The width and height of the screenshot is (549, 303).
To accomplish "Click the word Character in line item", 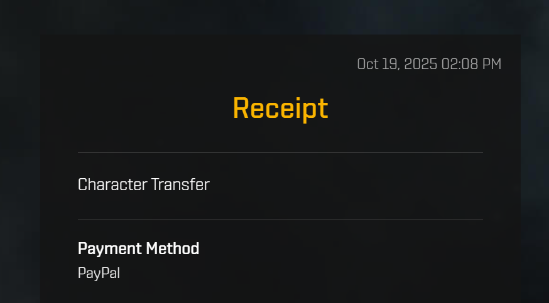I will click(112, 184).
